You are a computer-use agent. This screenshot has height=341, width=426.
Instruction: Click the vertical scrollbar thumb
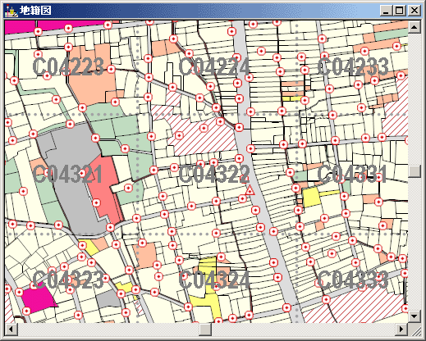[415, 171]
